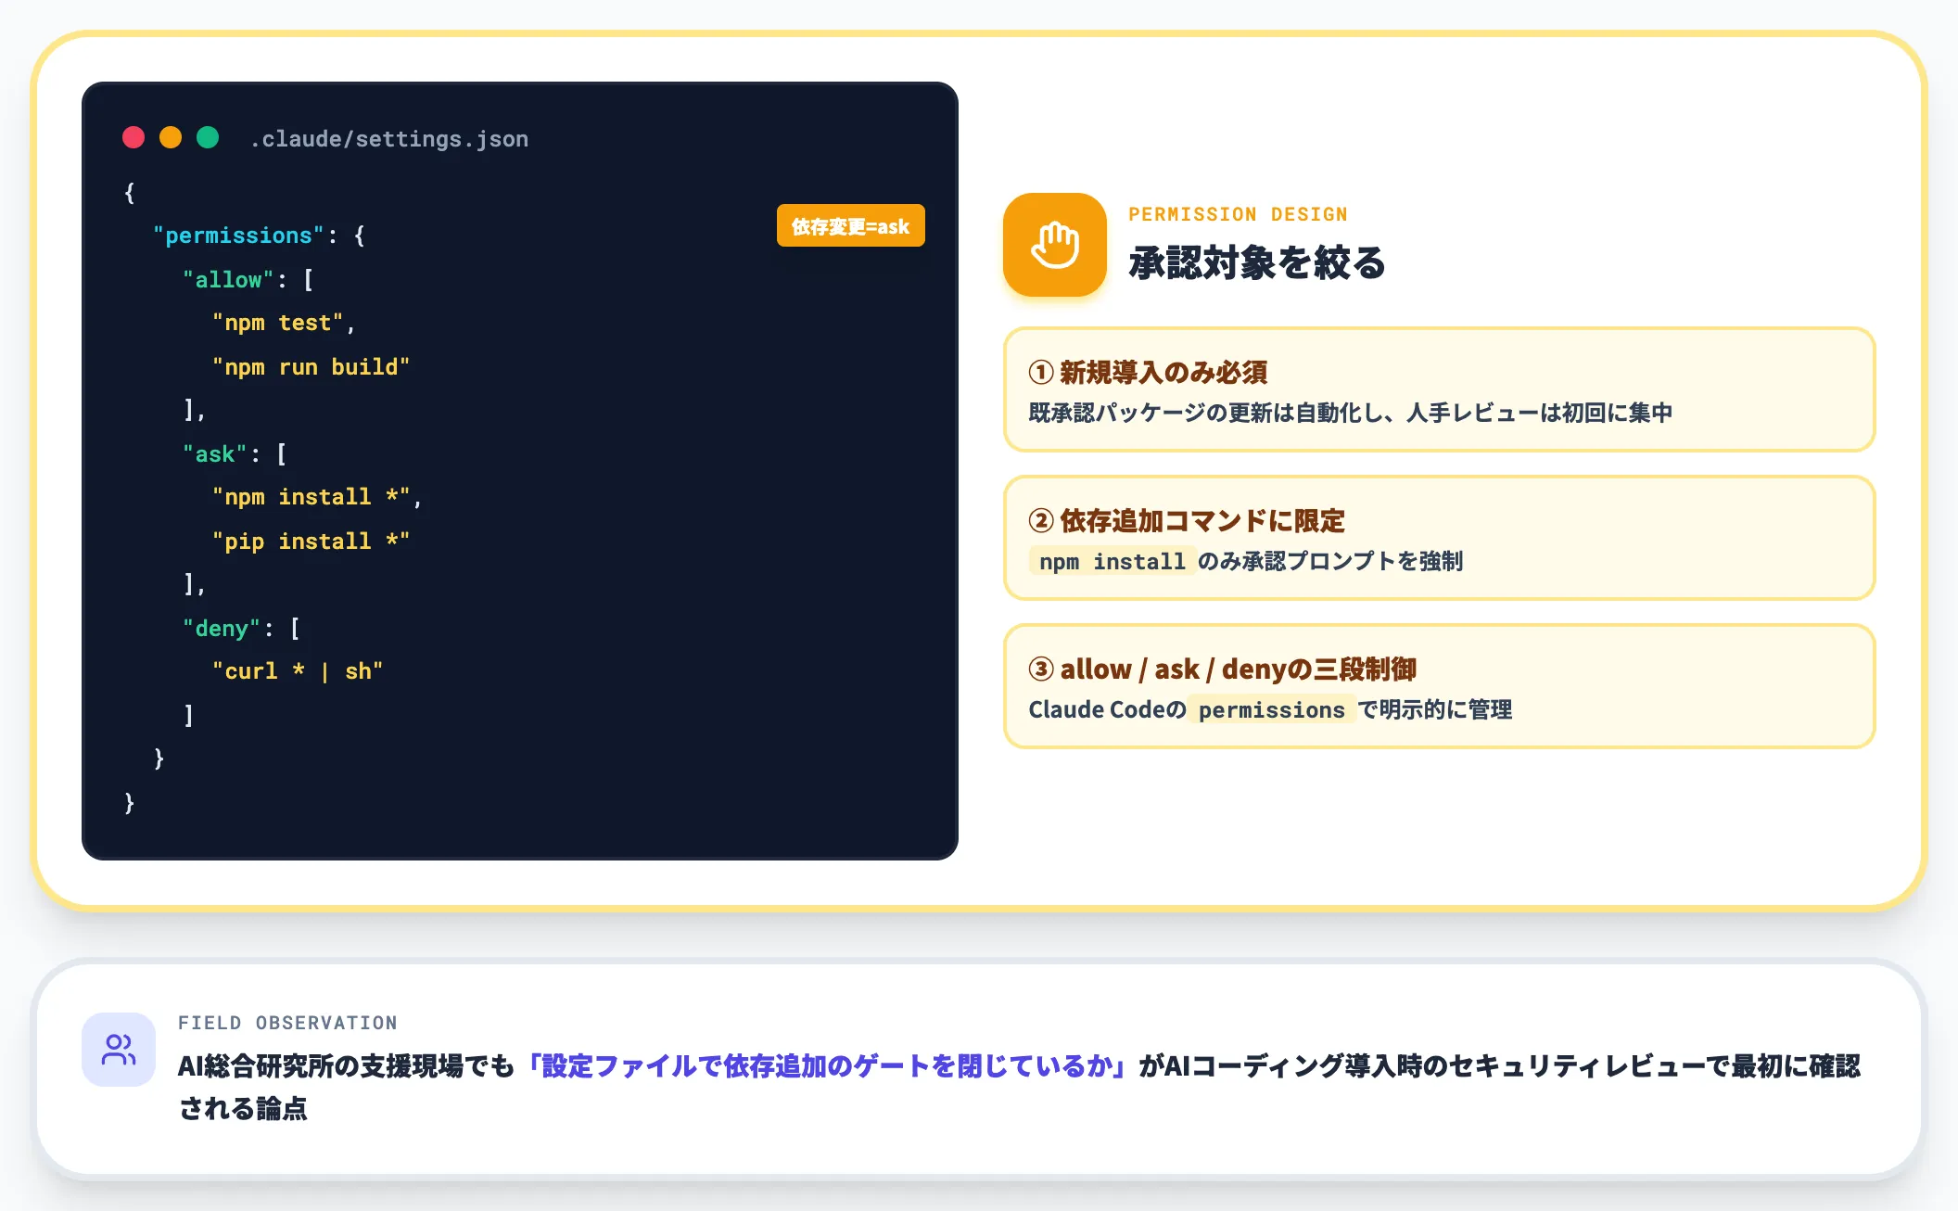Screen dimensions: 1958x1211
Task: Click the heading 承認対象を絞る
Action: tap(1256, 262)
